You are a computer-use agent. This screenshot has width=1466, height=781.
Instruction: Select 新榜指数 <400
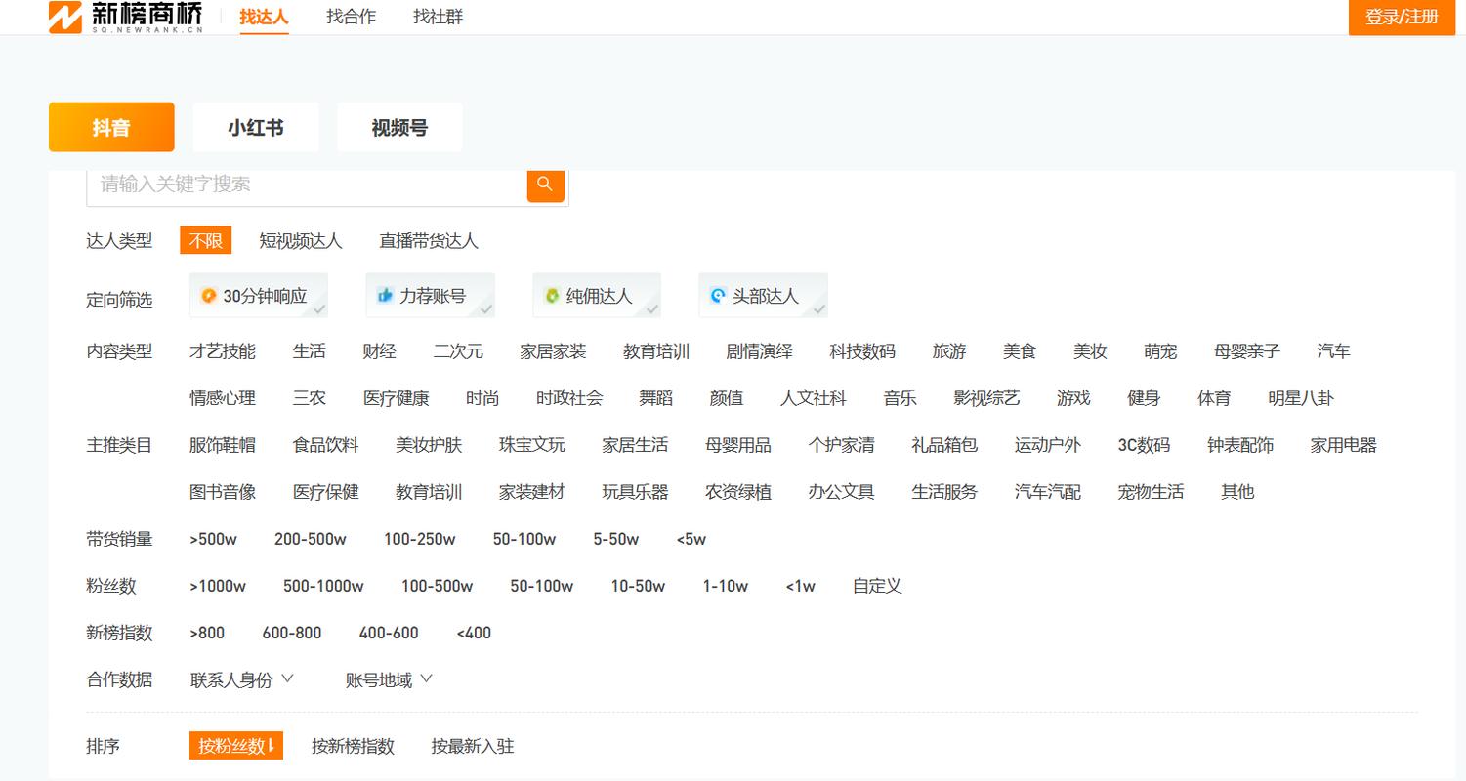tap(474, 633)
